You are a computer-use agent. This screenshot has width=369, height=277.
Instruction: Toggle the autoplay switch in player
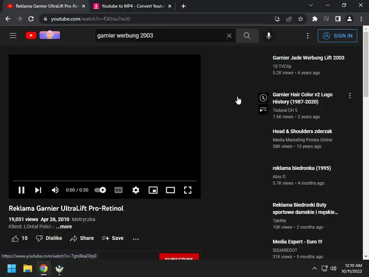[100, 190]
